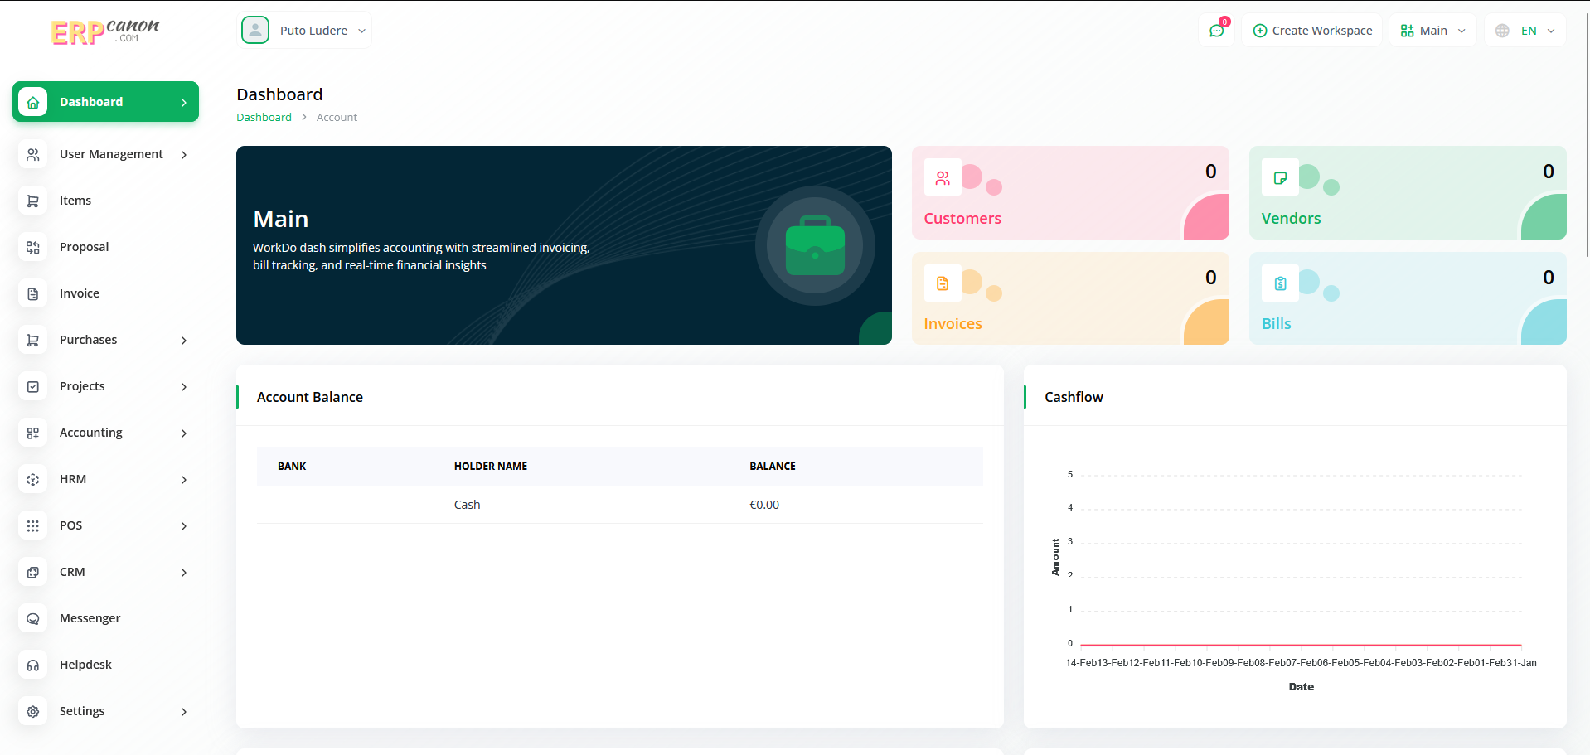Image resolution: width=1590 pixels, height=755 pixels.
Task: Click the ERPcanon logo
Action: click(x=105, y=31)
